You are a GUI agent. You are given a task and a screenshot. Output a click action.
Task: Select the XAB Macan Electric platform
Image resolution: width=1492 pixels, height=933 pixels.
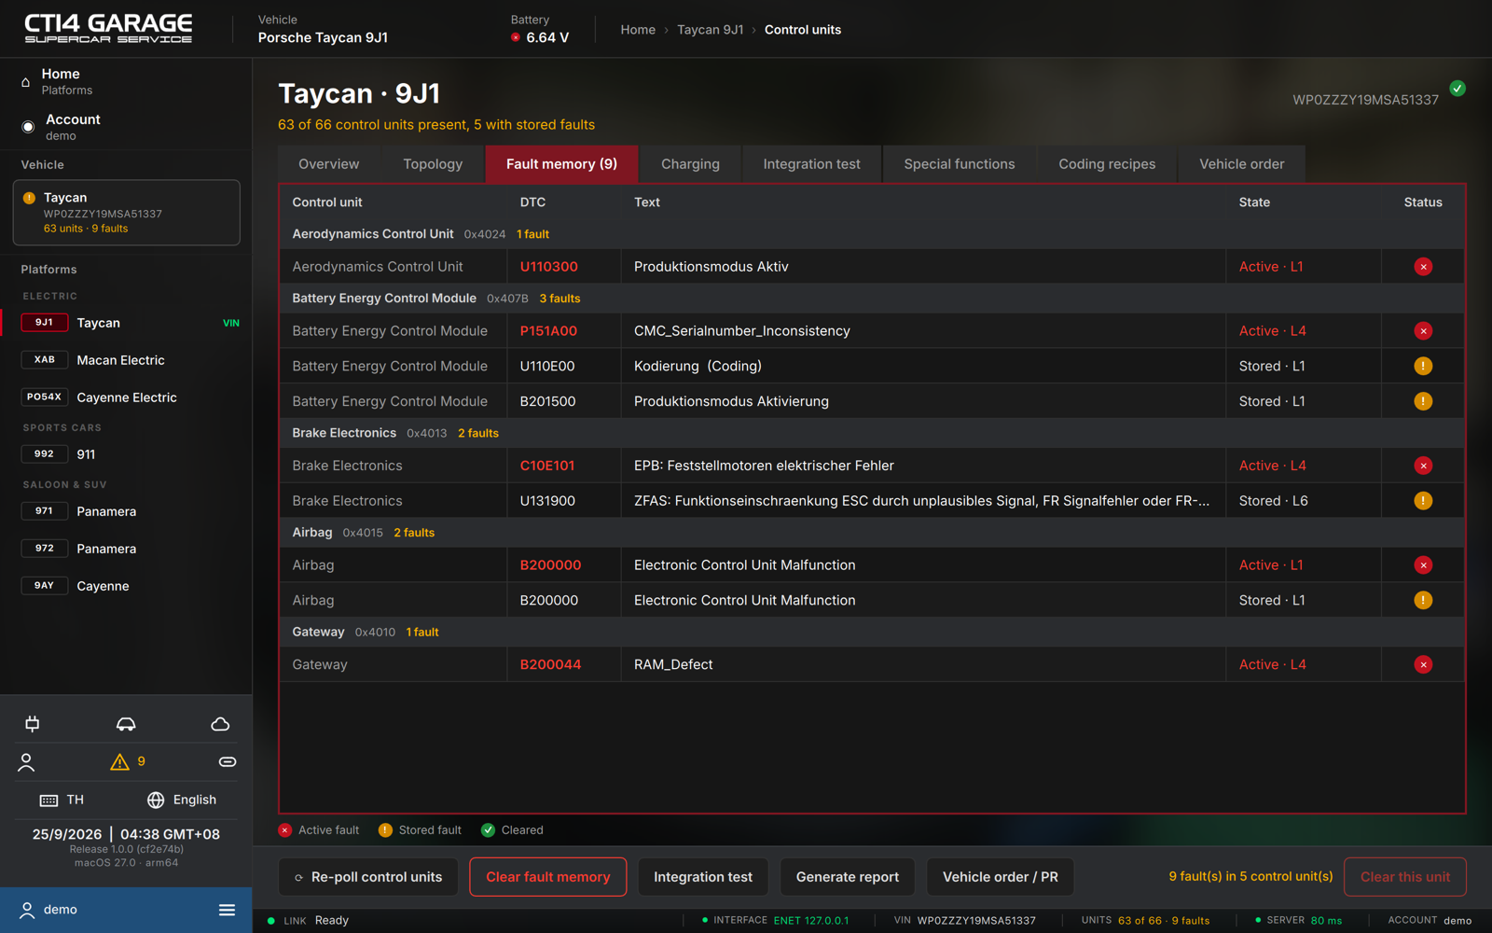(x=127, y=360)
